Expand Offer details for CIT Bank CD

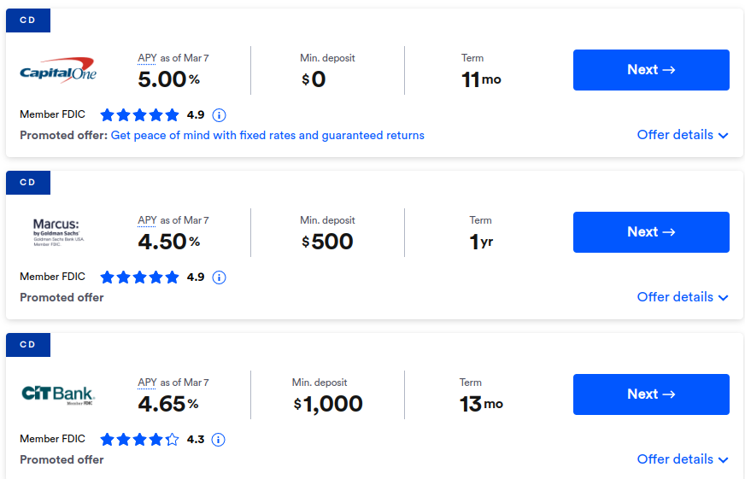tap(683, 459)
